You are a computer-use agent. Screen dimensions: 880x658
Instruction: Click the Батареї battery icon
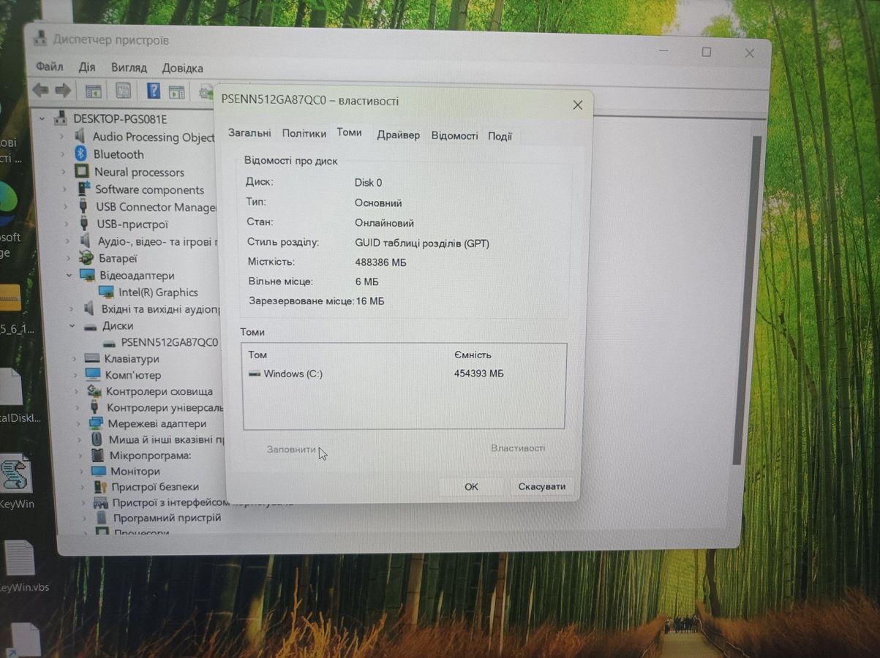pos(86,258)
